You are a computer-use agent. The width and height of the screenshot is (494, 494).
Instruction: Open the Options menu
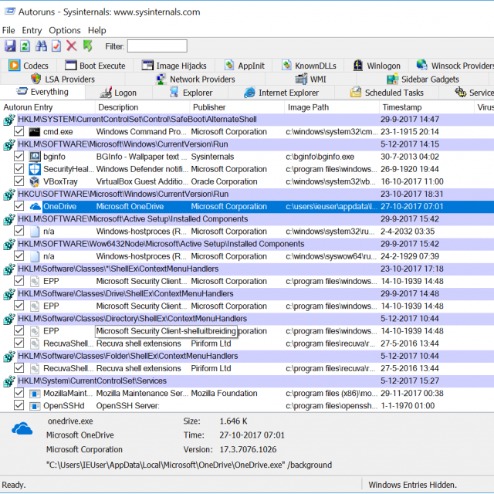point(65,30)
